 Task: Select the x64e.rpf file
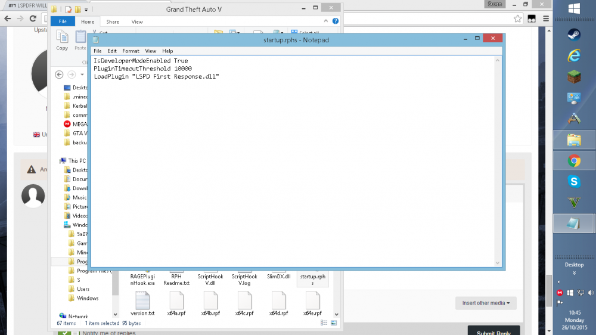(312, 303)
